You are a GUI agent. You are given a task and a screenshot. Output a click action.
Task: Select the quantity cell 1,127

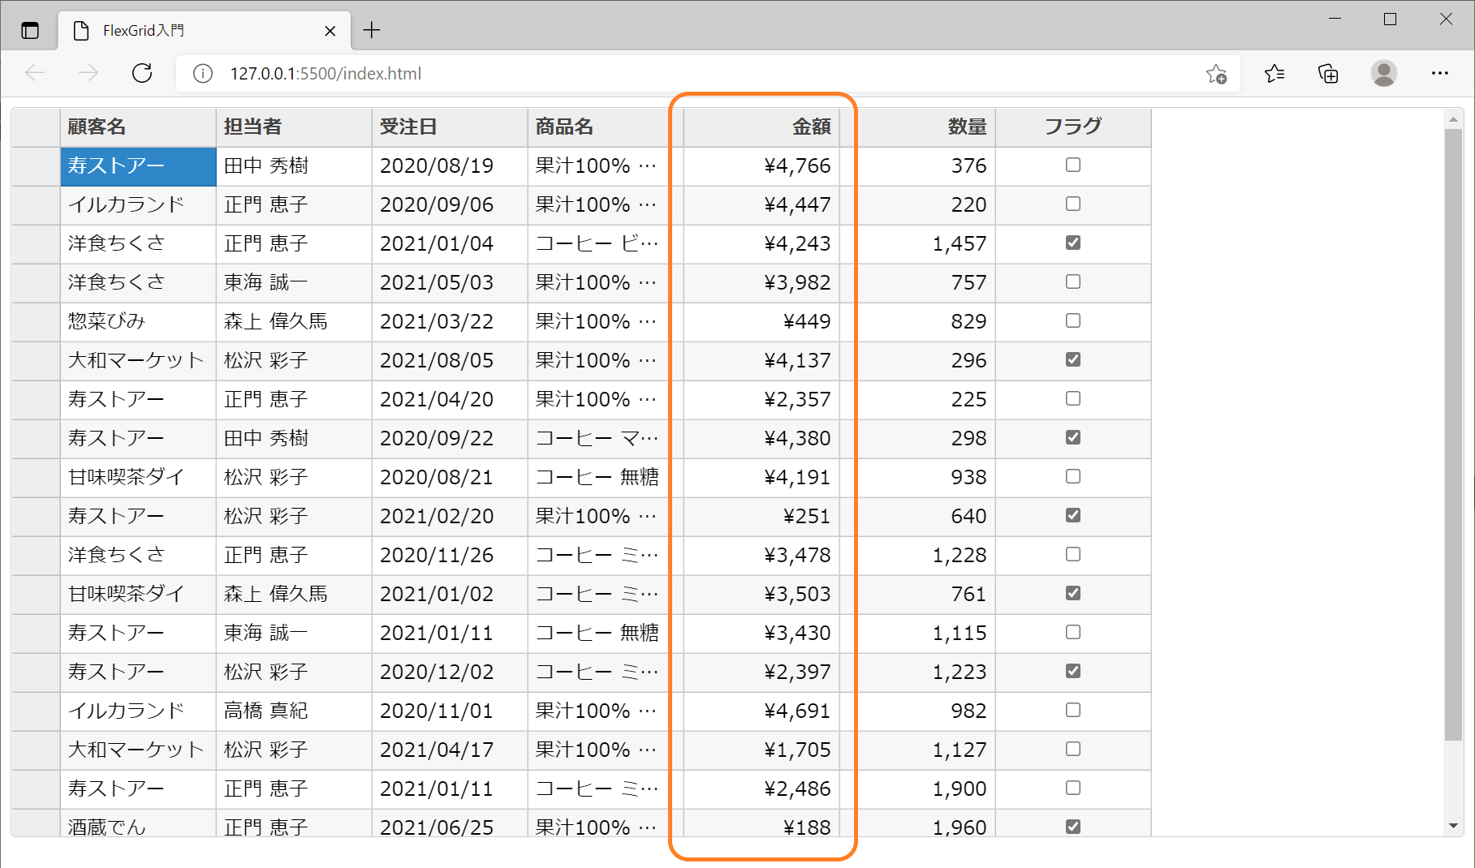pos(917,750)
